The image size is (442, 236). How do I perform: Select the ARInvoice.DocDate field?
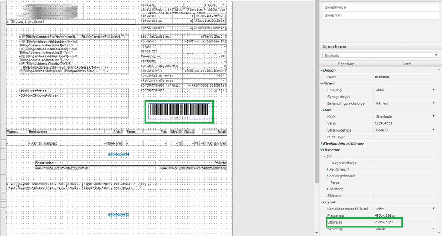click(x=199, y=21)
